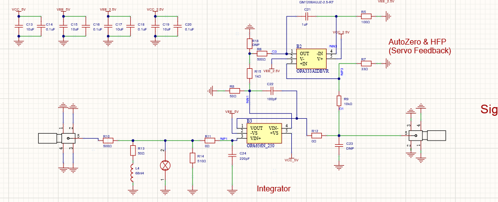
Task: Select the lamp symbol with crossed circle
Action: pos(165,165)
